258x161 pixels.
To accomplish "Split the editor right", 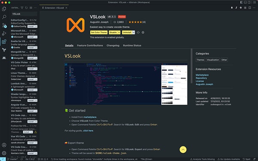I will click(249, 8).
